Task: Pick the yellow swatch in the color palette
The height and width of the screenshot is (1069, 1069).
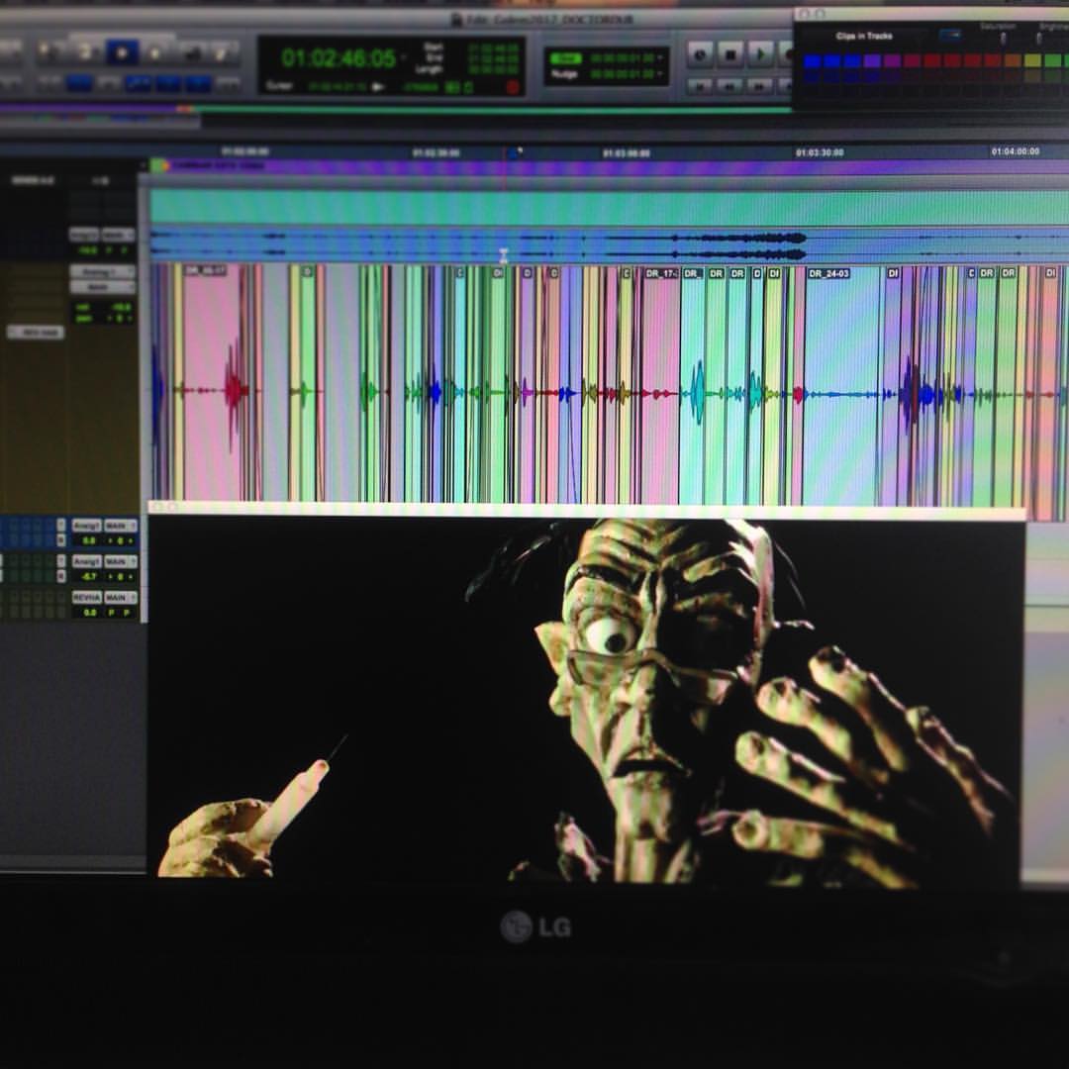Action: coord(1032,61)
